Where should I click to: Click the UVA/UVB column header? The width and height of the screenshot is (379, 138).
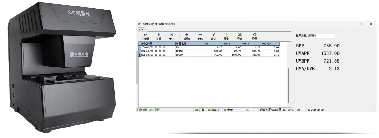pyautogui.click(x=270, y=44)
